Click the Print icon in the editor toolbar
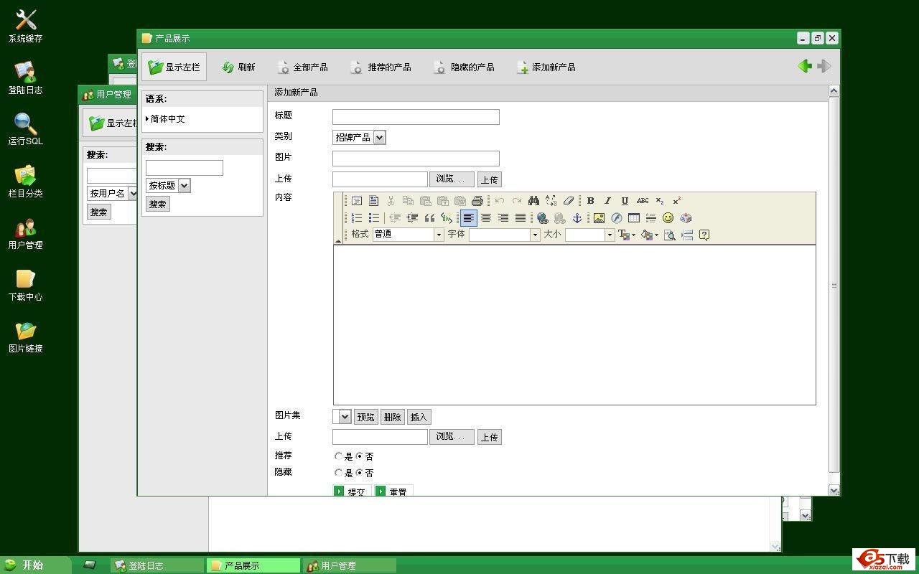Image resolution: width=919 pixels, height=574 pixels. tap(477, 201)
